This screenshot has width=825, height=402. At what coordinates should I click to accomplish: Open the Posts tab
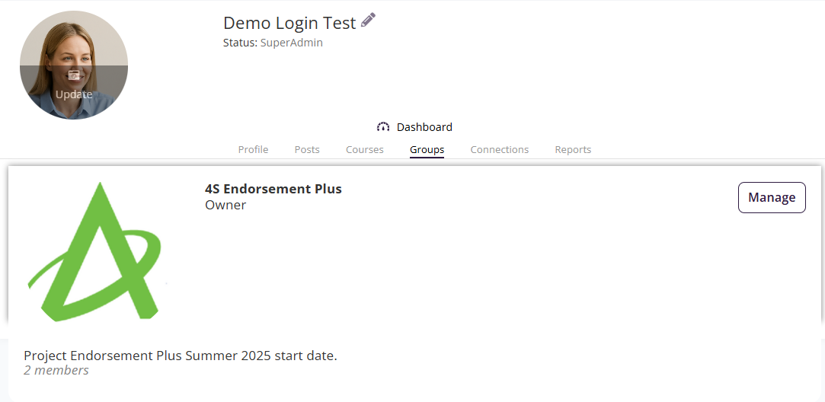click(307, 150)
